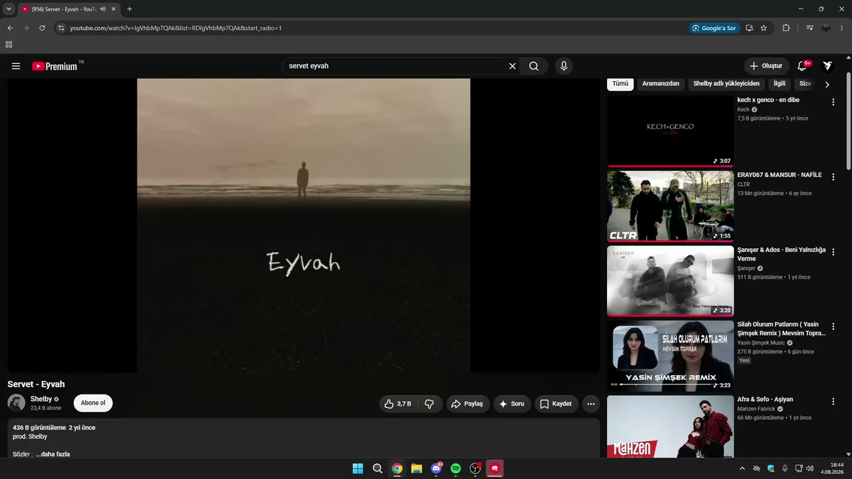Open options for ERAY067 & MANSUR video
The width and height of the screenshot is (852, 479).
coord(833,178)
